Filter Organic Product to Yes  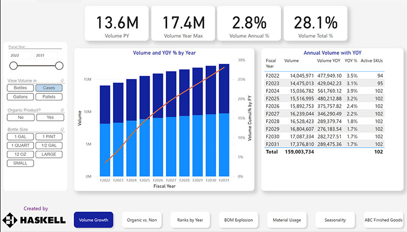pyautogui.click(x=50, y=117)
